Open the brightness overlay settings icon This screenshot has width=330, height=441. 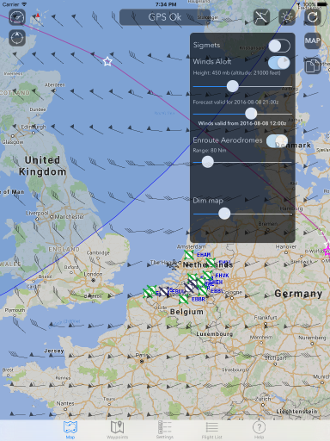[x=287, y=17]
